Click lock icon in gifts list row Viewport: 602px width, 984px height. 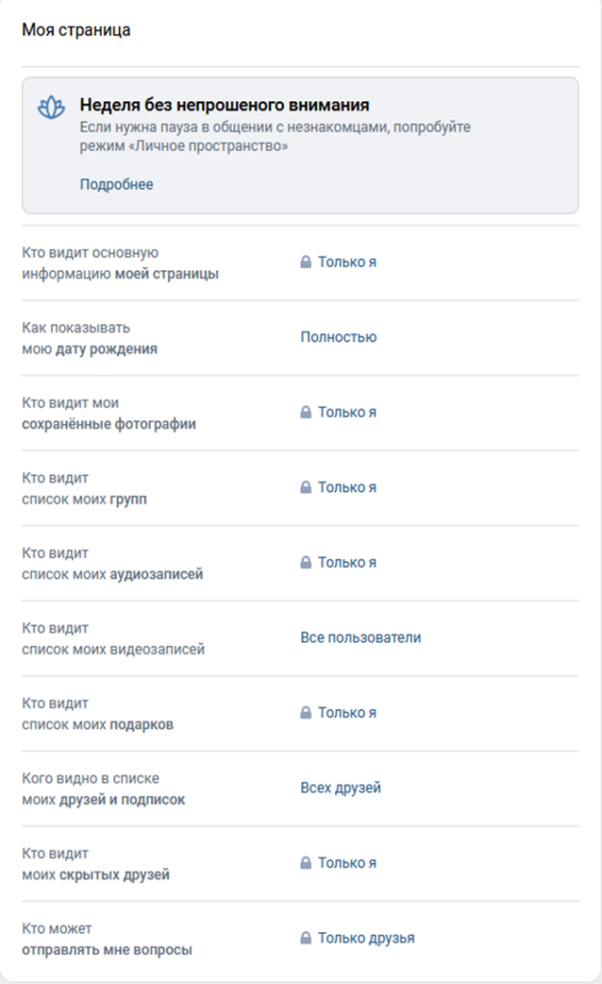click(x=305, y=713)
